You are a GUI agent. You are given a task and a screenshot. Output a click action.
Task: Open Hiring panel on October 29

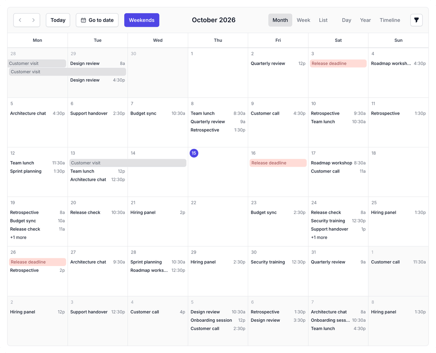point(218,262)
